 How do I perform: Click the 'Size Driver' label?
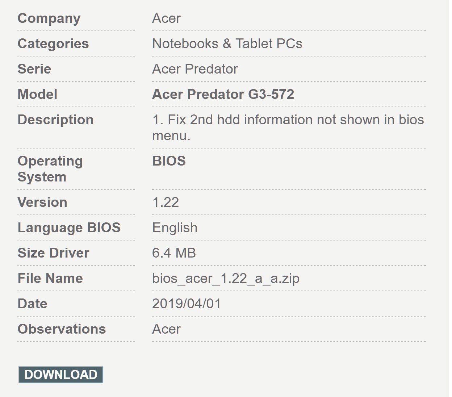(53, 253)
